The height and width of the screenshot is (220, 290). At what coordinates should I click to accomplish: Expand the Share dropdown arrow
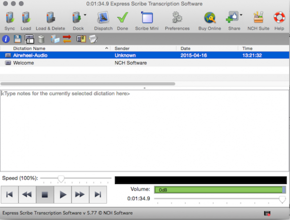tap(241, 15)
